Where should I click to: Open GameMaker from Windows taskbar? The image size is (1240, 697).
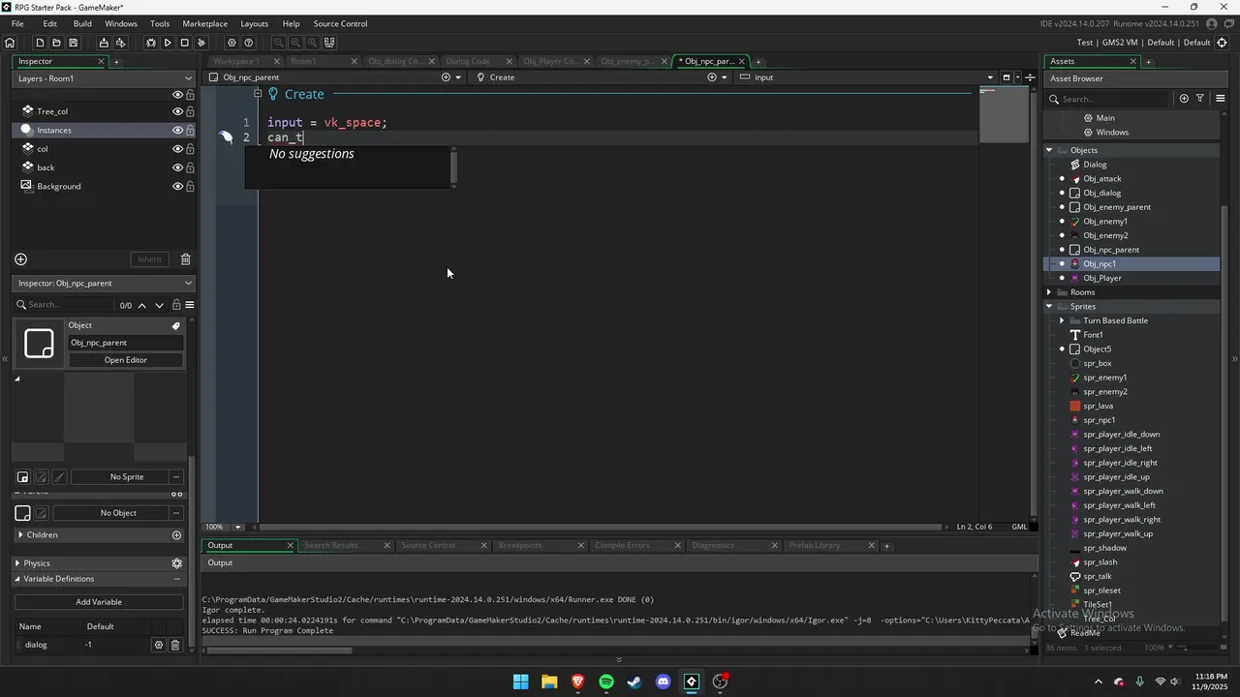point(692,682)
